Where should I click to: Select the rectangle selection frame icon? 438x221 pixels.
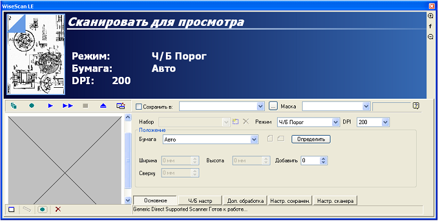12,209
